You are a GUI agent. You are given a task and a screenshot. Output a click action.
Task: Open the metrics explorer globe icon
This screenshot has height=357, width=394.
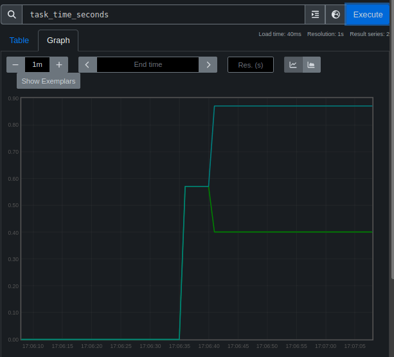(x=336, y=15)
